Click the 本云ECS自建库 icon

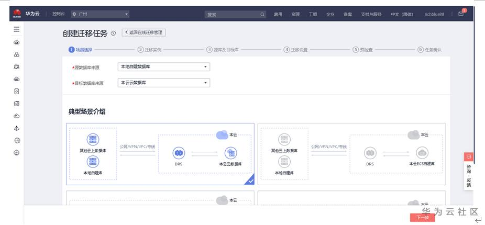(422, 153)
